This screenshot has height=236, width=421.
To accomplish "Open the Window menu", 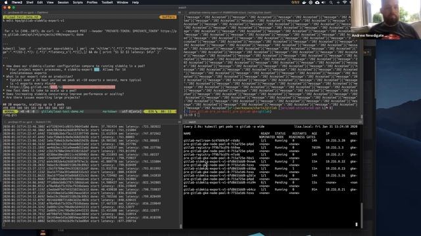I will click(122, 3).
